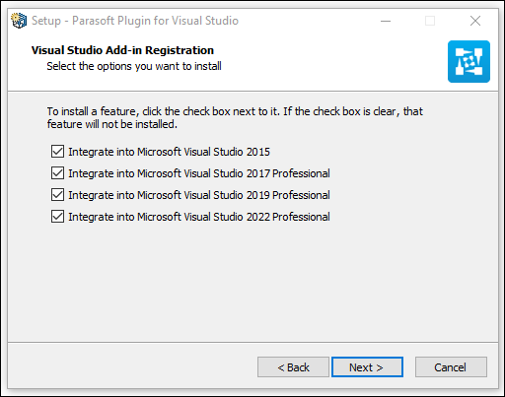This screenshot has height=397, width=505.
Task: Click 'Select the options you want to install' text
Action: click(x=134, y=66)
